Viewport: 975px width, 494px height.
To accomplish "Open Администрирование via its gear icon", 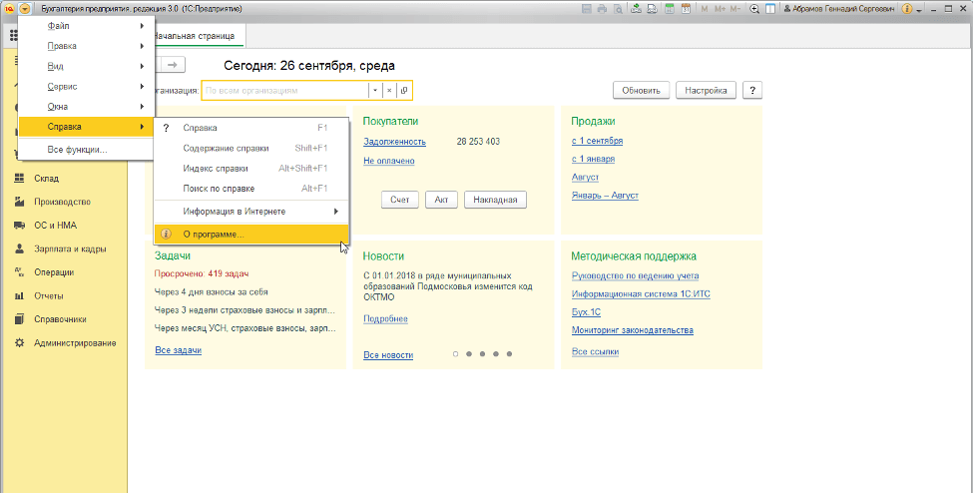I will pos(18,343).
